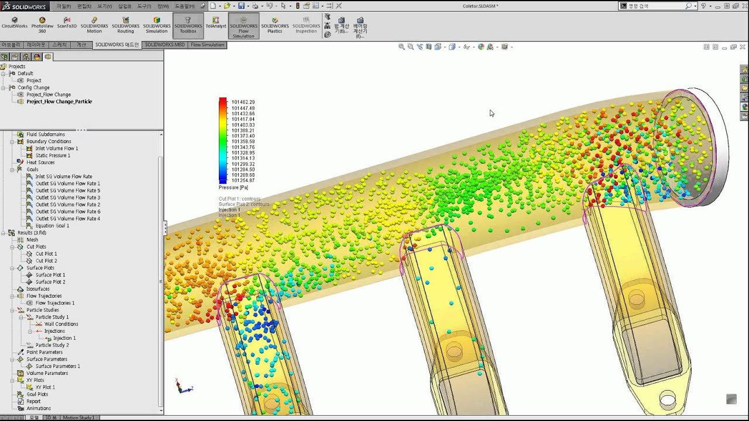The image size is (749, 421).
Task: Click the Edit Appearance color ball icon
Action: coord(480,47)
